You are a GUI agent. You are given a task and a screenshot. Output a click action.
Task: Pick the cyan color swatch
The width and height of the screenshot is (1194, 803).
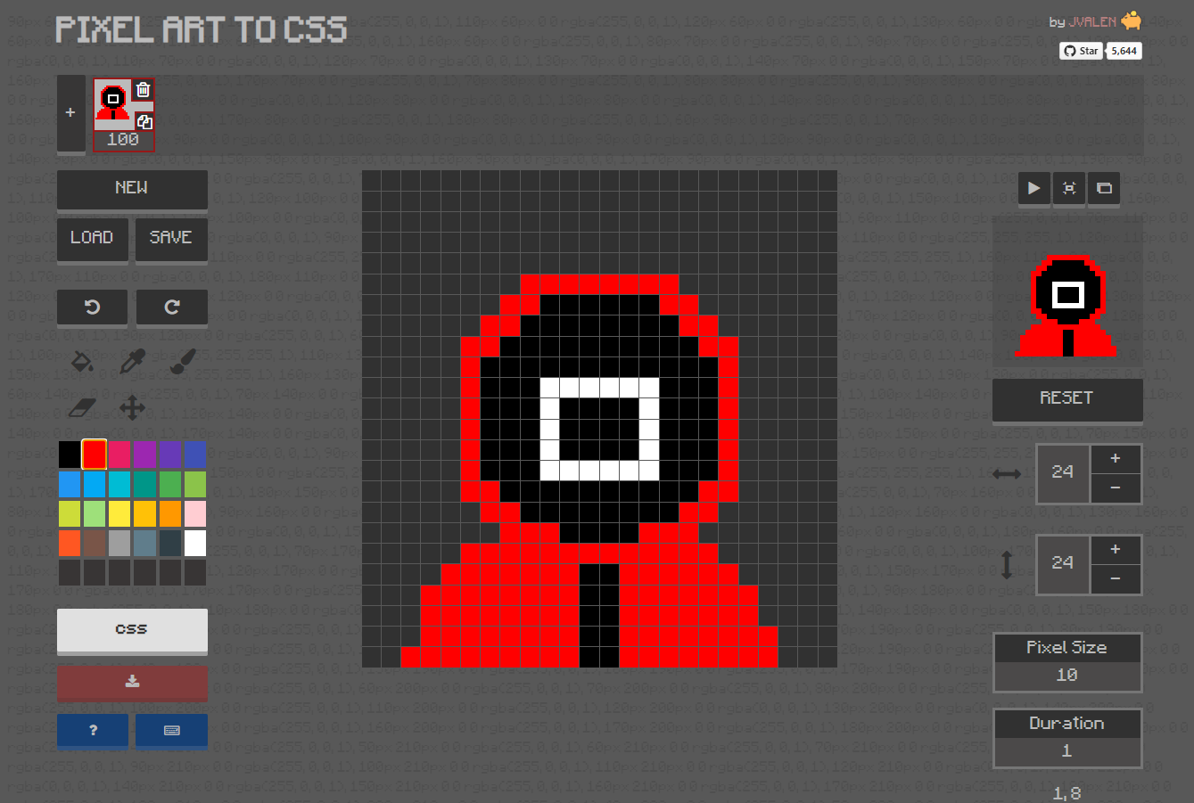[119, 484]
